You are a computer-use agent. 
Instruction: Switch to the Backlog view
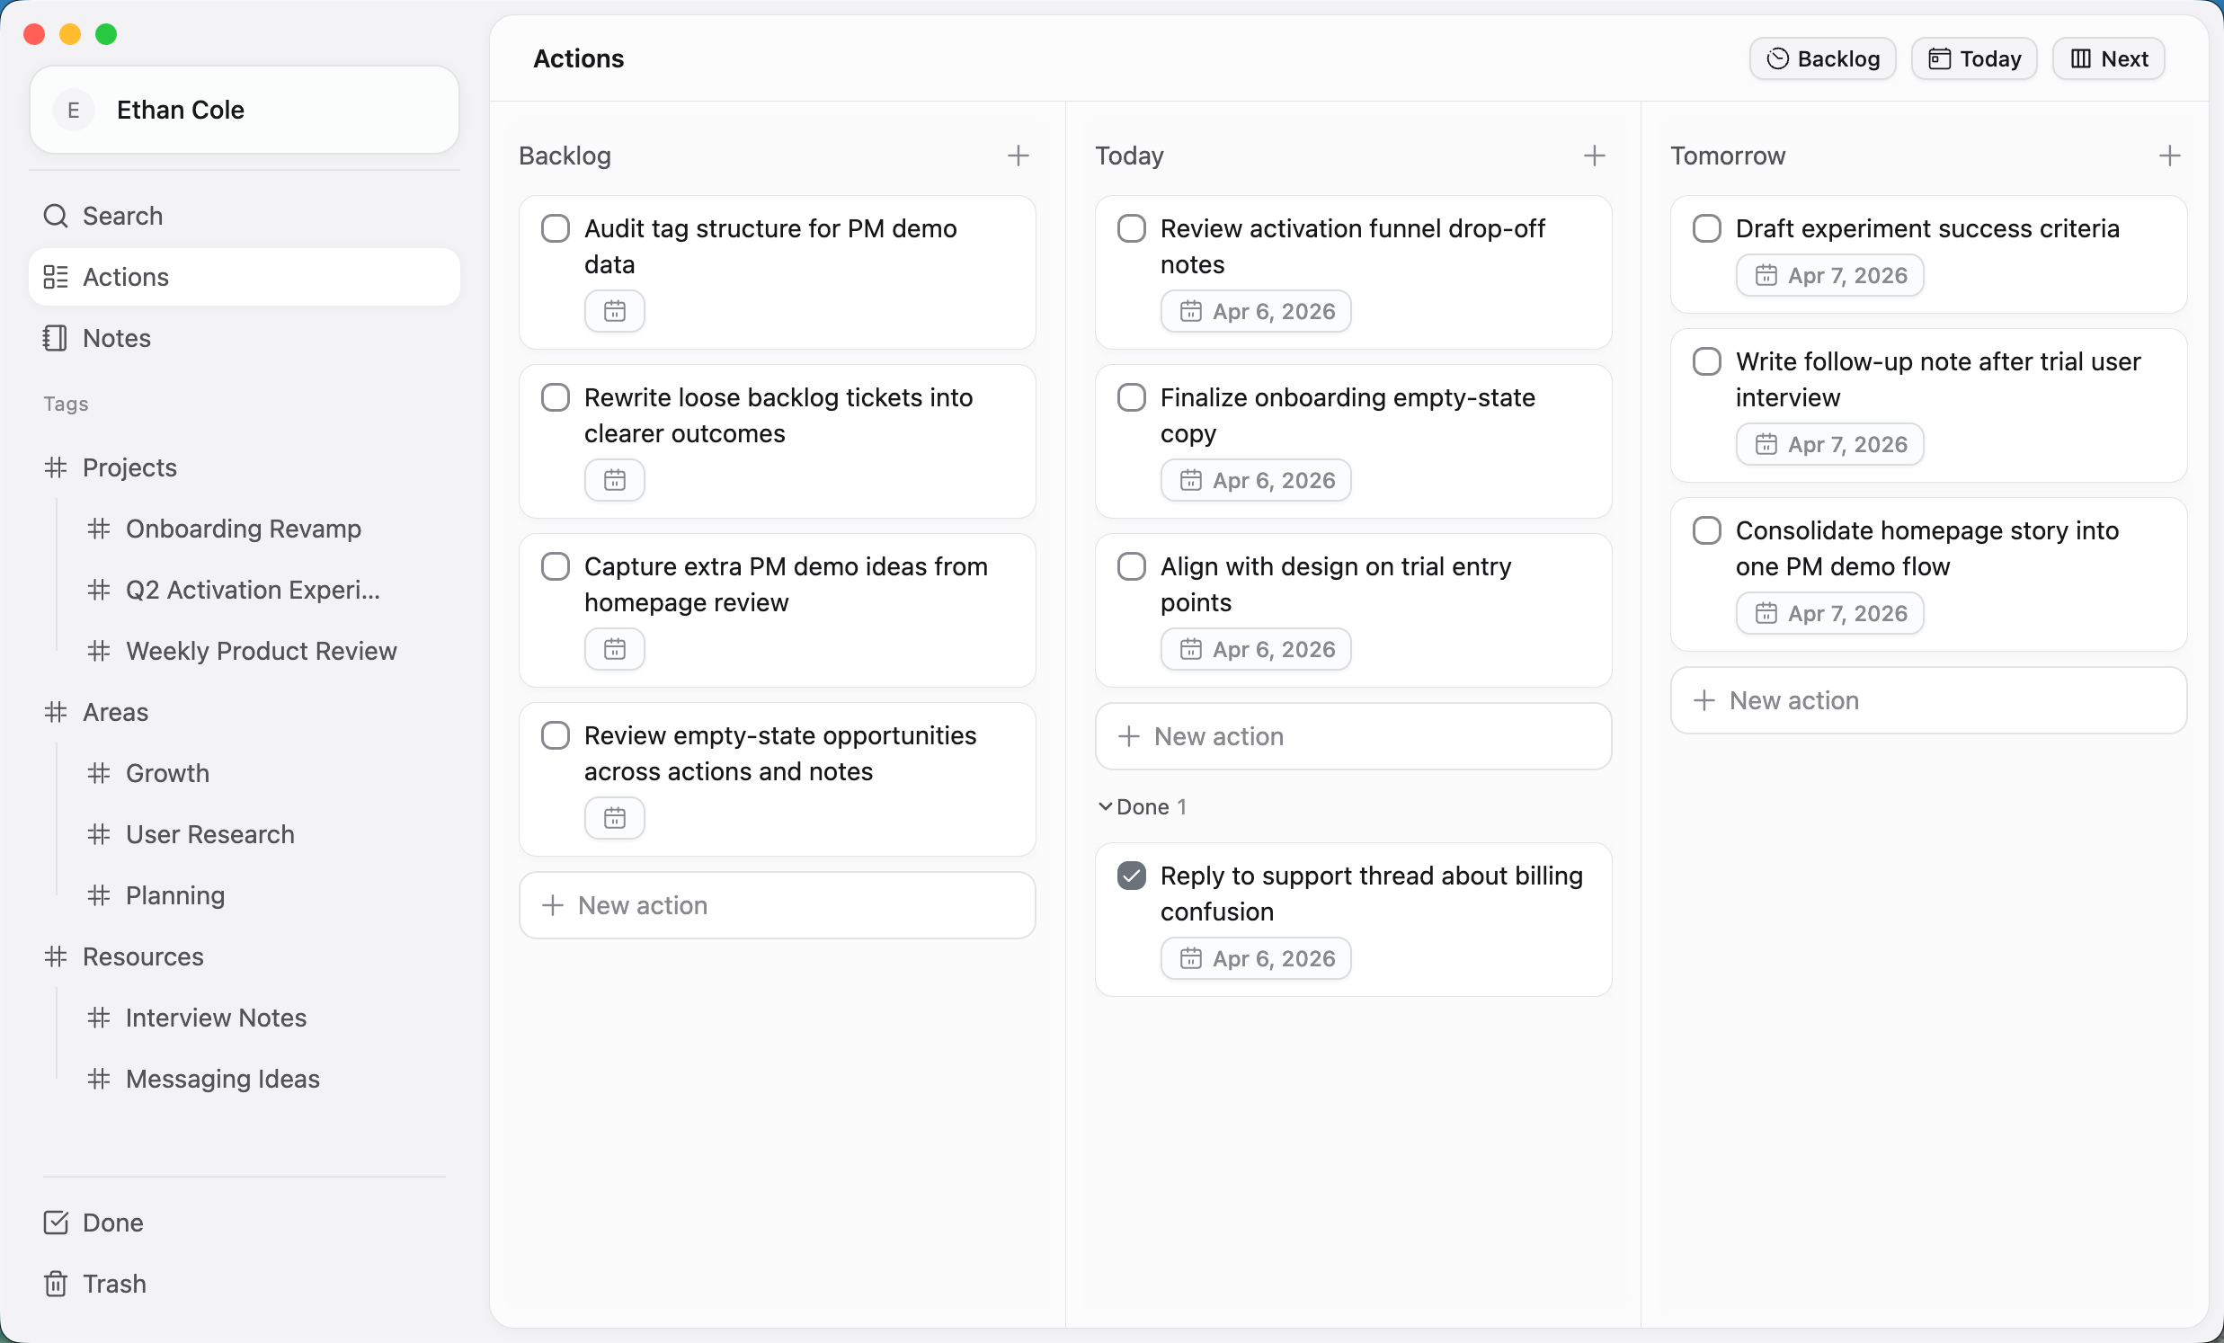click(1822, 58)
